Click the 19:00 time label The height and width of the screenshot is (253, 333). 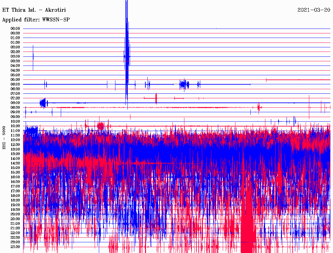(15, 205)
